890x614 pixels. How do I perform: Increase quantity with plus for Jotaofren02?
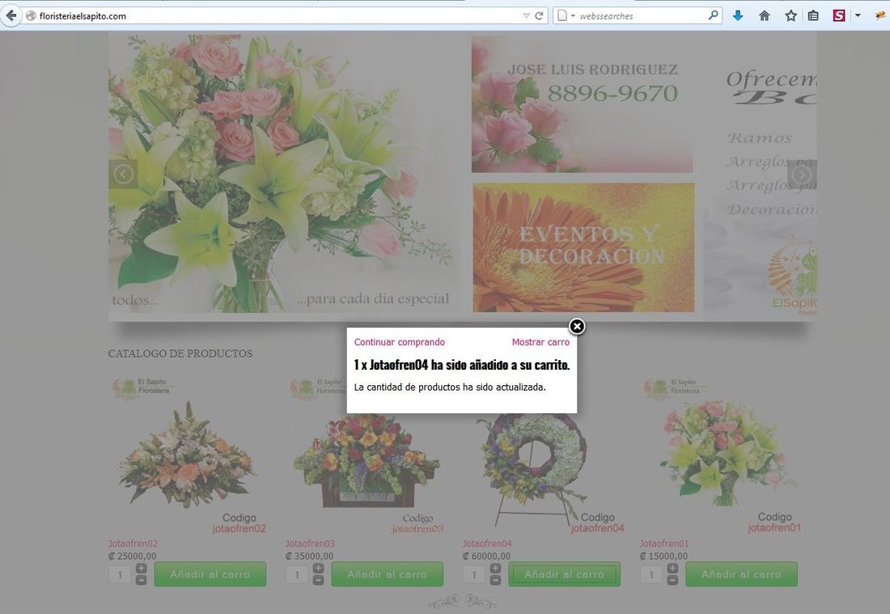click(x=142, y=568)
